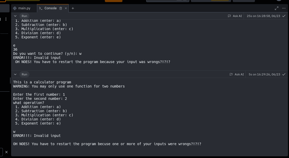Open the vertical three-dot menu in left sidebar
289x158 pixels.
click(x=6, y=19)
